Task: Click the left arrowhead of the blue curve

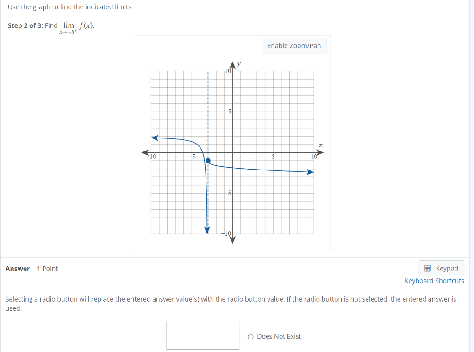Action: [154, 137]
